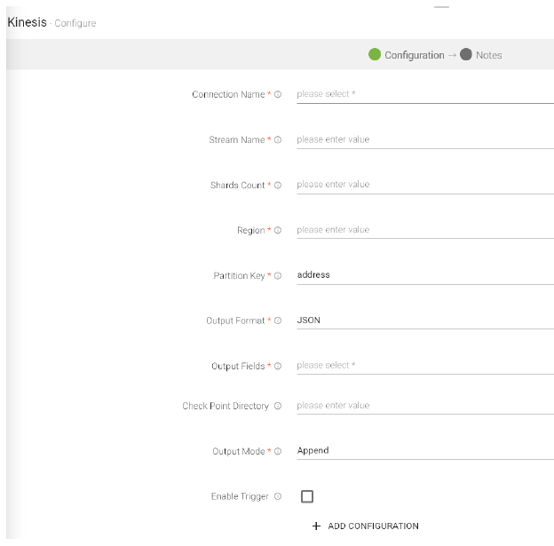
Task: Click info icon beside Partition Key
Action: (x=278, y=276)
